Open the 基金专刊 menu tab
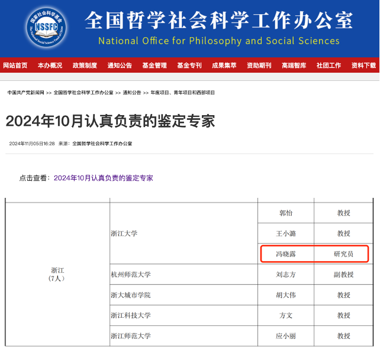The width and height of the screenshot is (380, 352). pyautogui.click(x=189, y=66)
